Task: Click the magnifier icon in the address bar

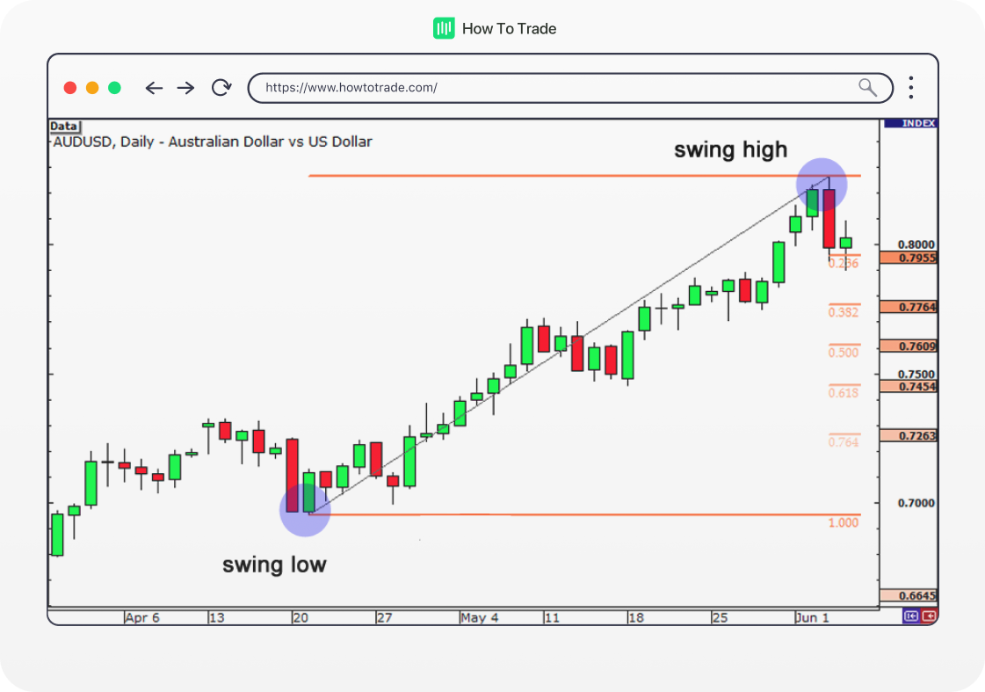Action: point(867,88)
